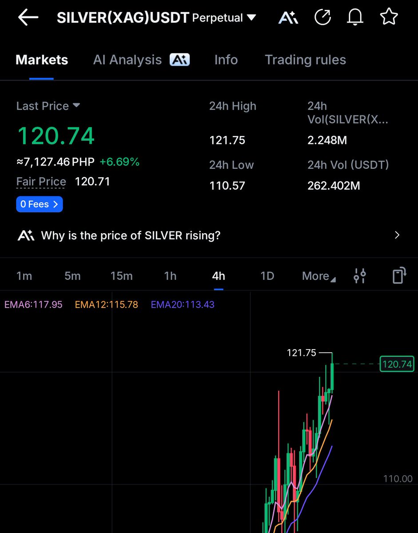Tap the chevron on the SILVER rising row
418x533 pixels.
(x=397, y=235)
